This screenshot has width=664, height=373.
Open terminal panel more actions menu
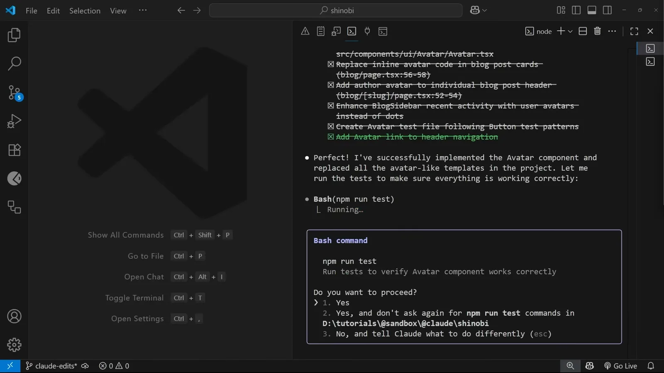[612, 31]
